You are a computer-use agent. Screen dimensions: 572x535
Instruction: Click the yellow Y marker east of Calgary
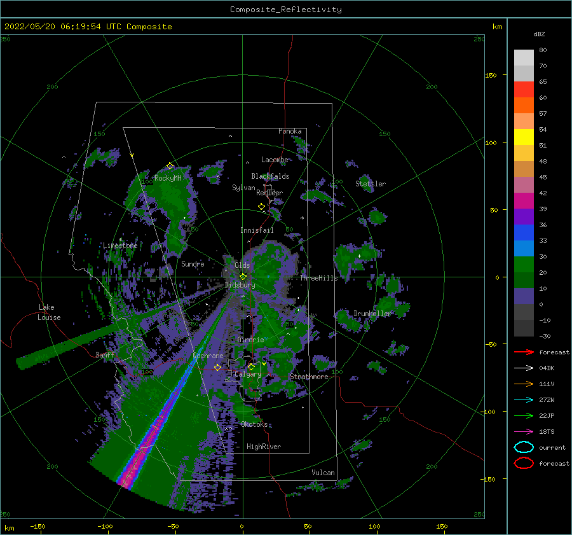tap(264, 364)
